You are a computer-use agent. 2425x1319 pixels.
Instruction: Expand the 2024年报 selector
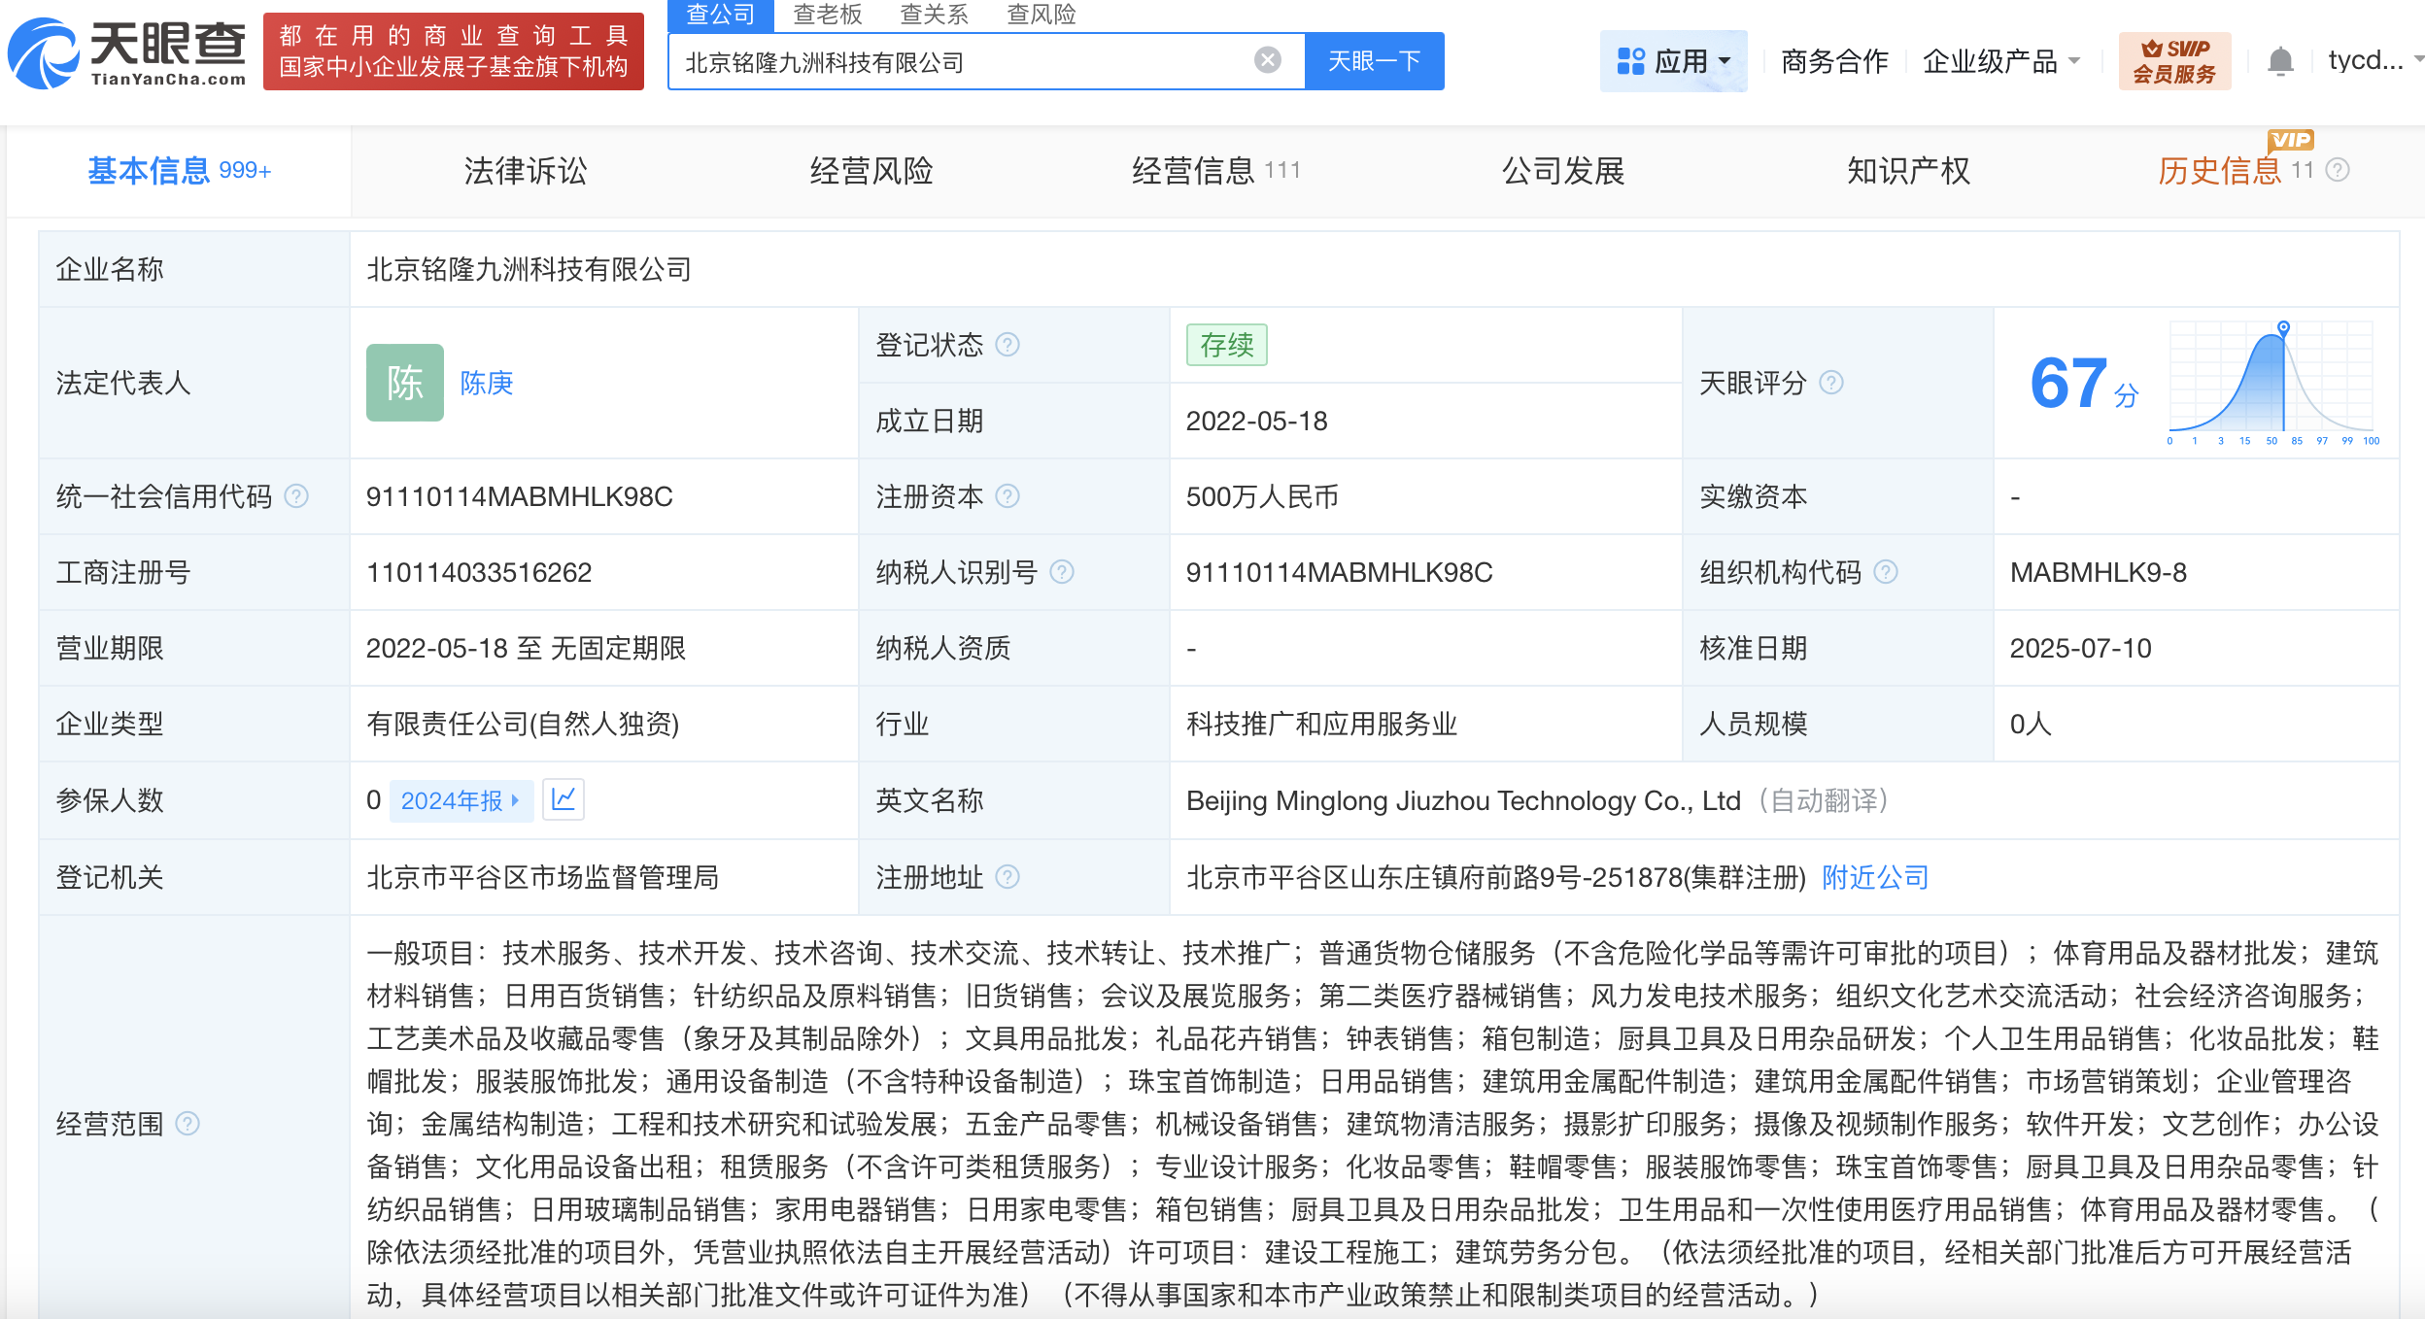point(461,800)
